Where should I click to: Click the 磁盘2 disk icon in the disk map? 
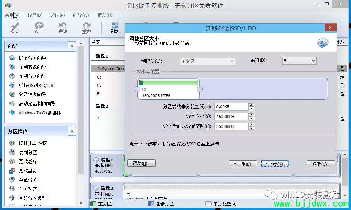coord(96,188)
